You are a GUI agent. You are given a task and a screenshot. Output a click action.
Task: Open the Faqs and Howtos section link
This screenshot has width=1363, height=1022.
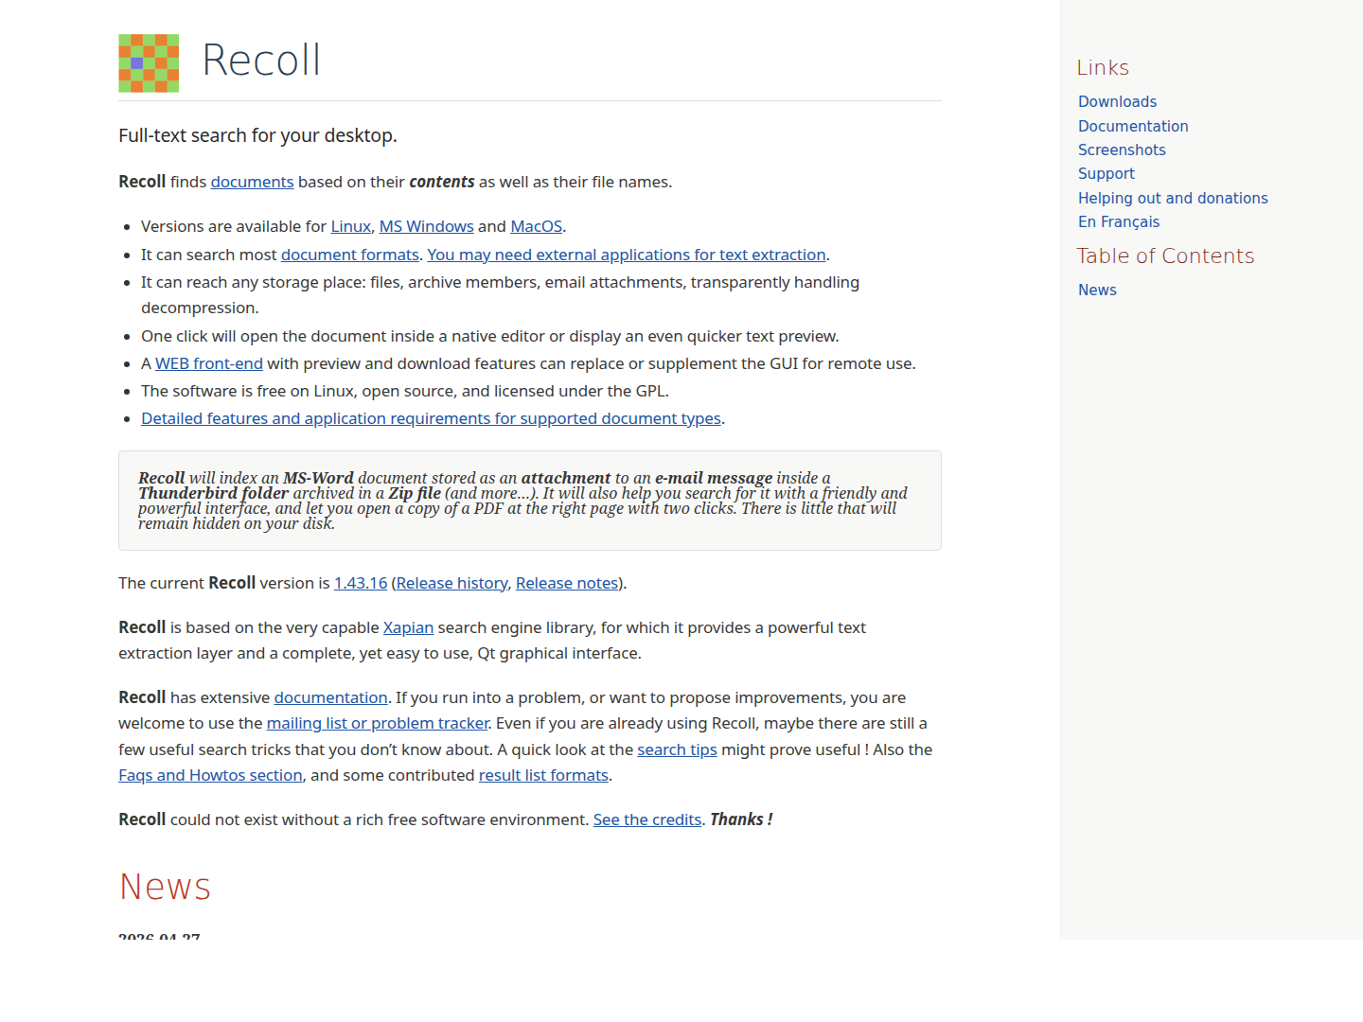[x=210, y=775]
